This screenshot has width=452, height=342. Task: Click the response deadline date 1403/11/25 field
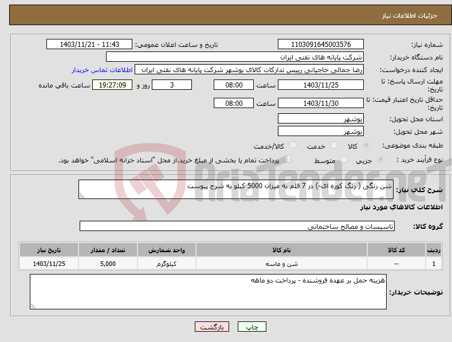tap(321, 85)
